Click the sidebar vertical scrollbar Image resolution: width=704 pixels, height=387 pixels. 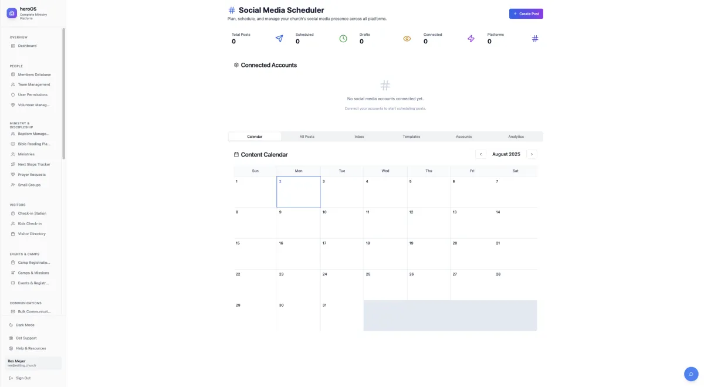[x=63, y=94]
